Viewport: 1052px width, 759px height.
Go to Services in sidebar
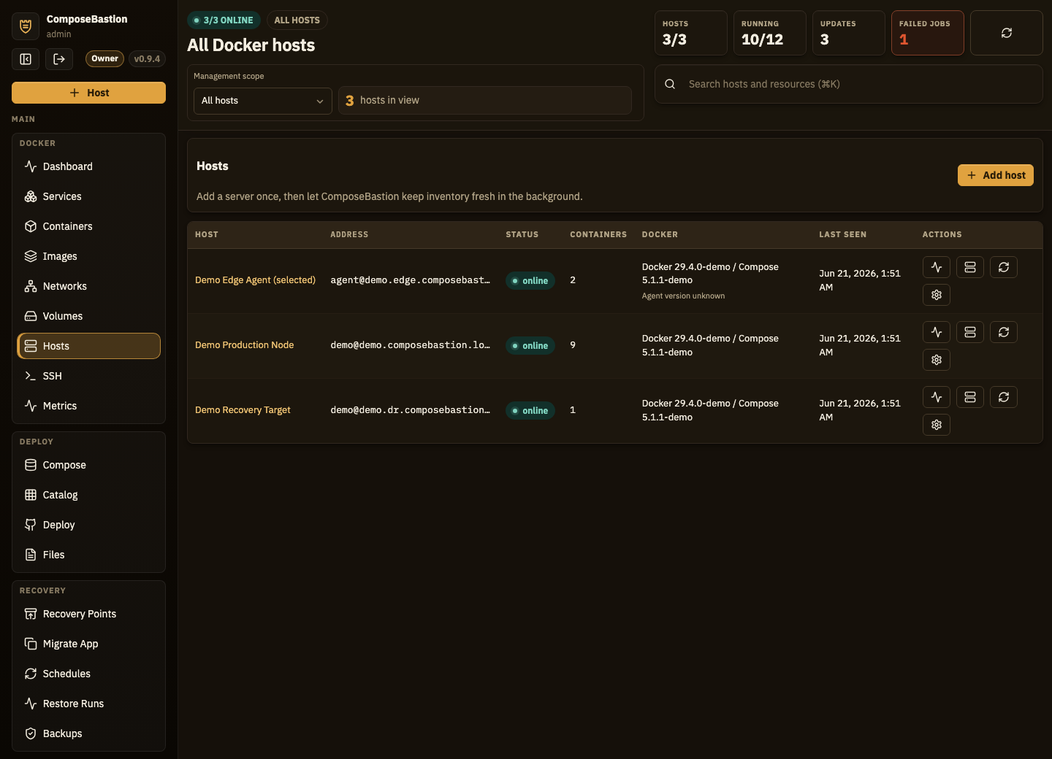(88, 196)
